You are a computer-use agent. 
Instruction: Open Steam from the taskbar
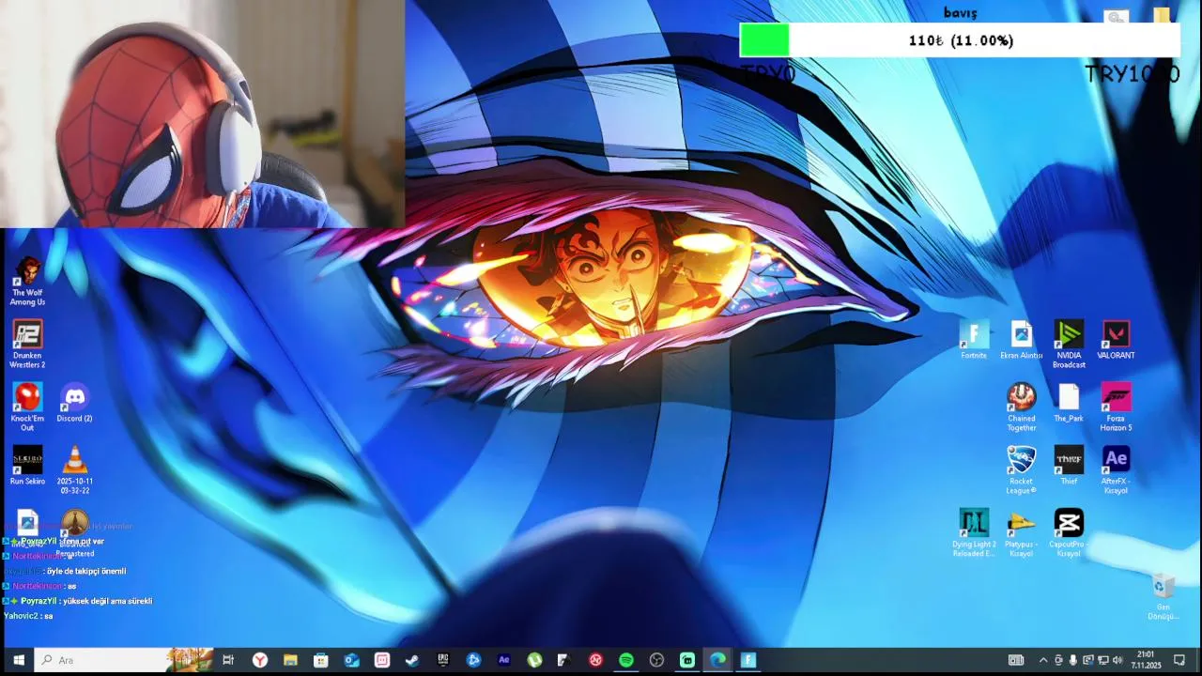point(412,660)
